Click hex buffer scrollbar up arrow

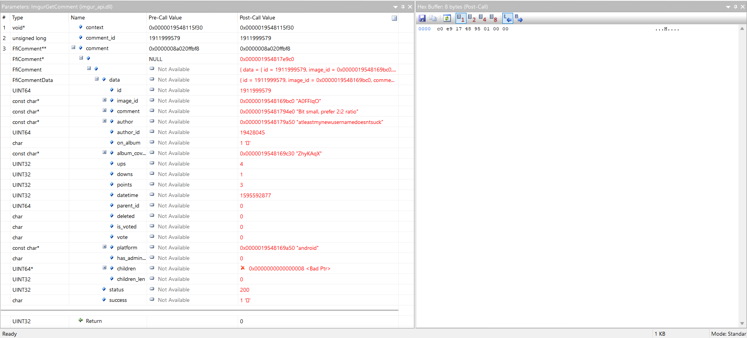[x=742, y=28]
